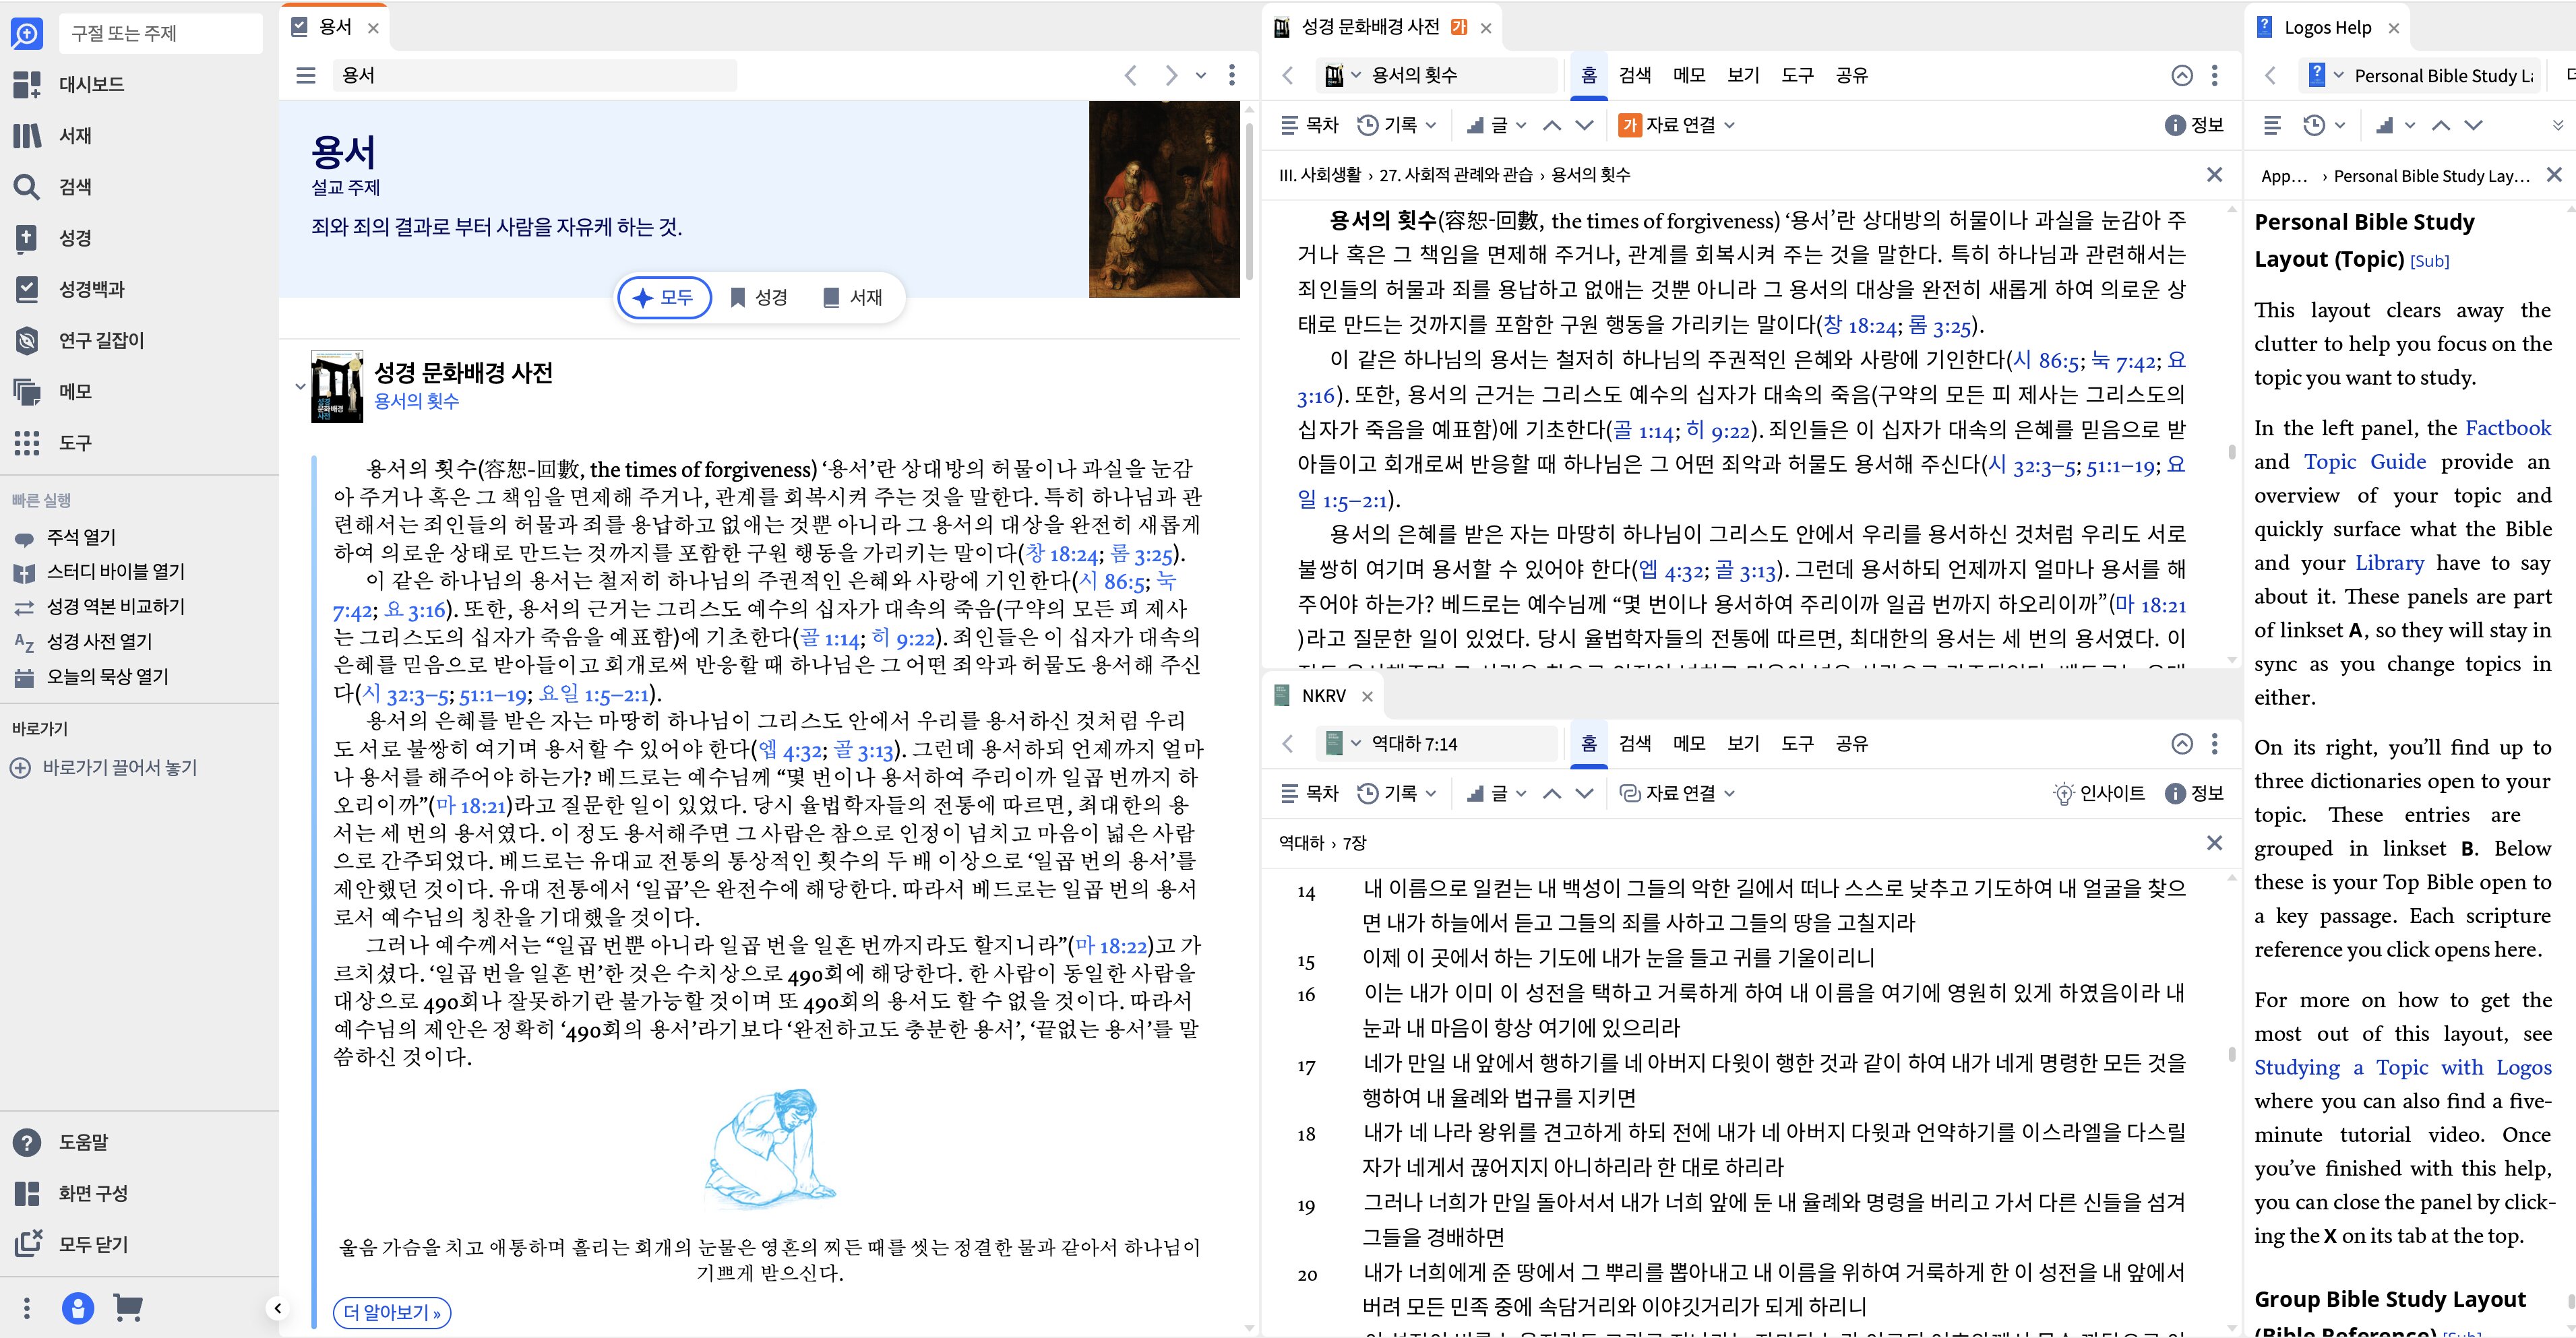Switch to the 성경 문화배경 사전 tab

pyautogui.click(x=1371, y=27)
